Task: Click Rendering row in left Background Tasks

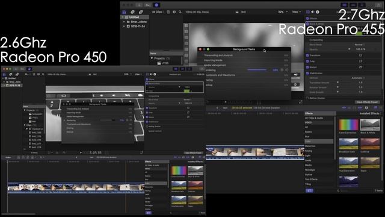Action: [x=98, y=121]
